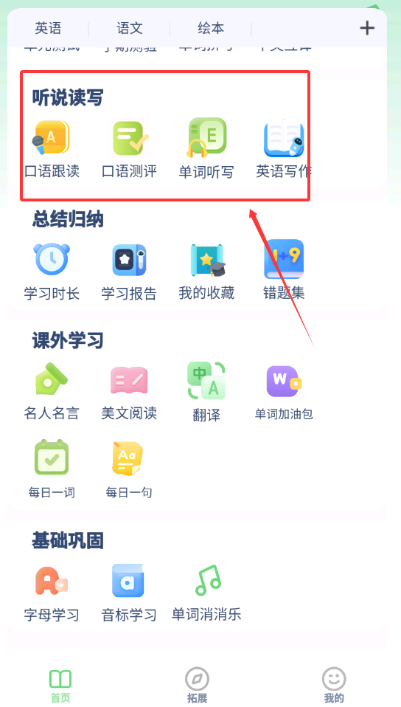The width and height of the screenshot is (401, 707).
Task: Open 英语写作 English writing icon
Action: pos(283,138)
